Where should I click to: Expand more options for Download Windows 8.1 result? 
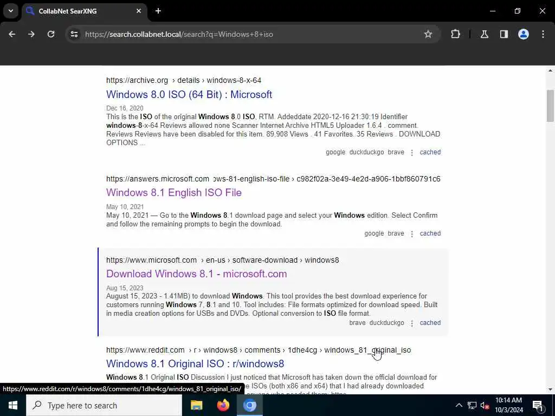click(412, 323)
